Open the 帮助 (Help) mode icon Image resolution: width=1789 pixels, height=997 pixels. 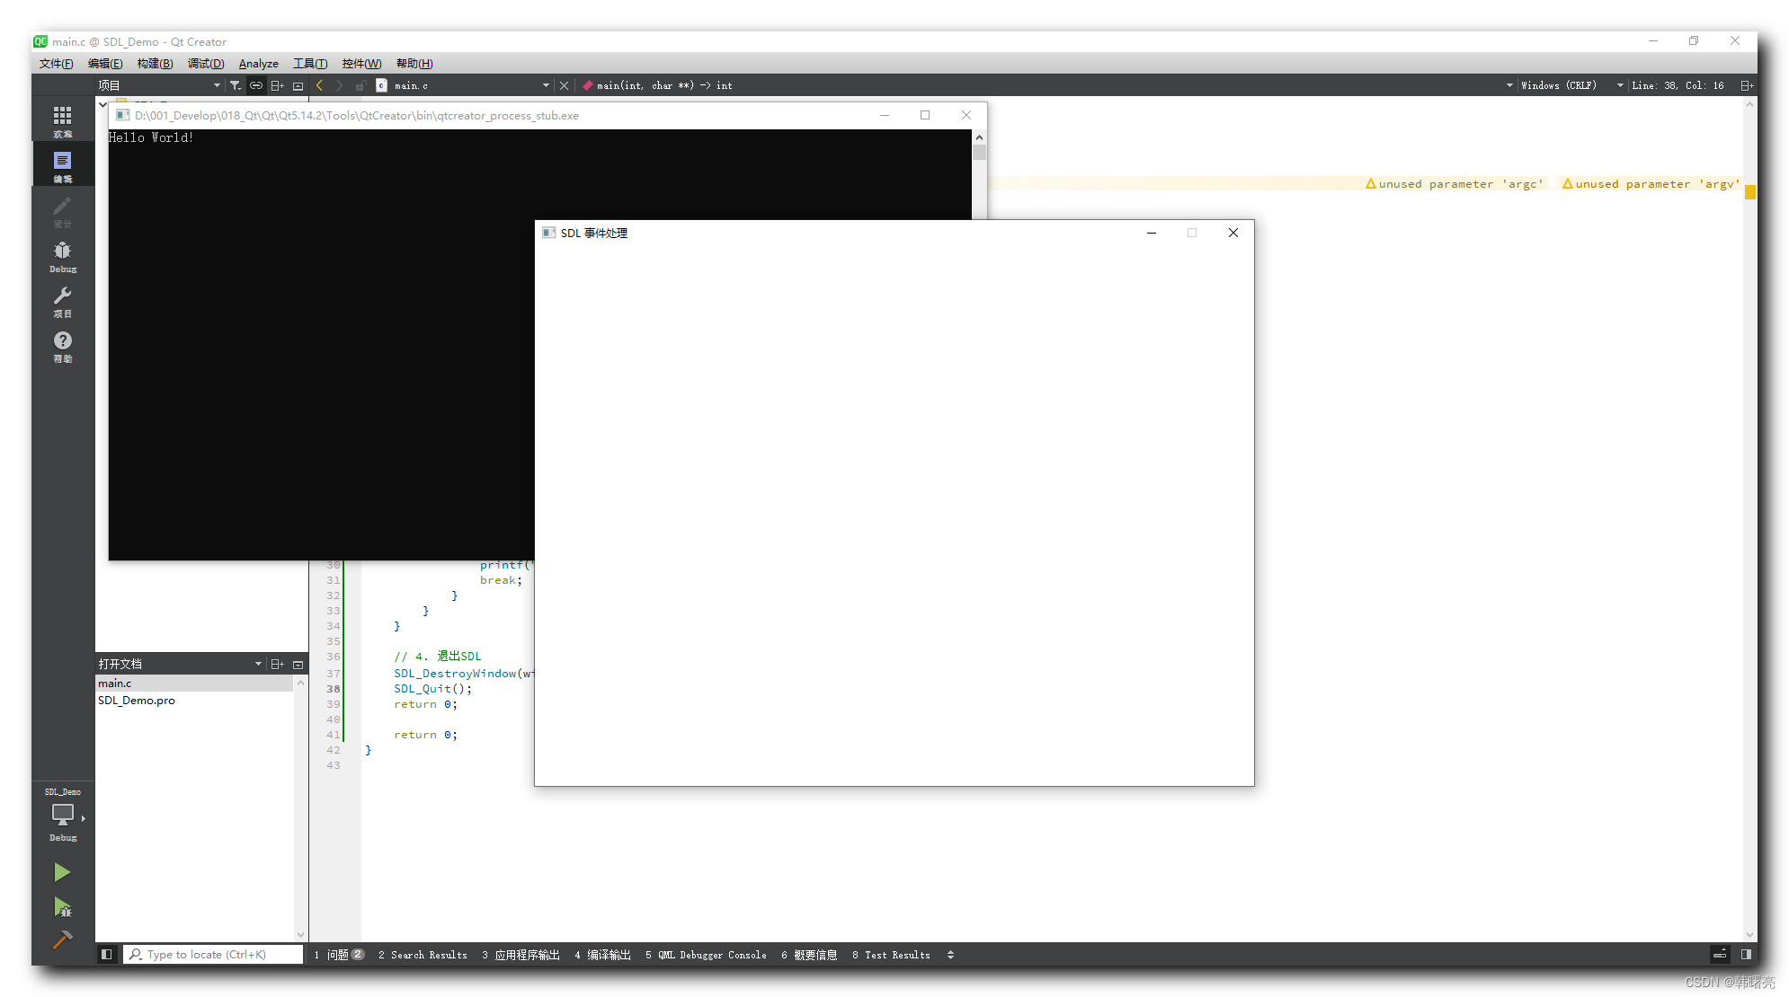62,344
